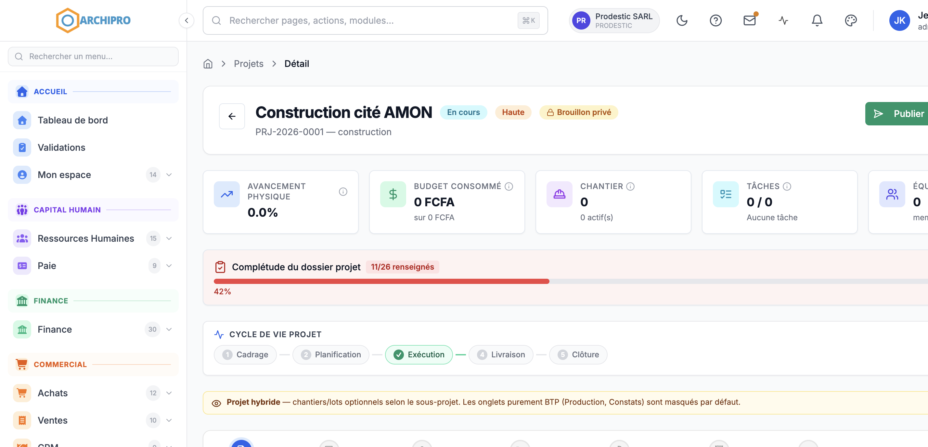Click the Tâches checklist icon
928x447 pixels.
[726, 194]
